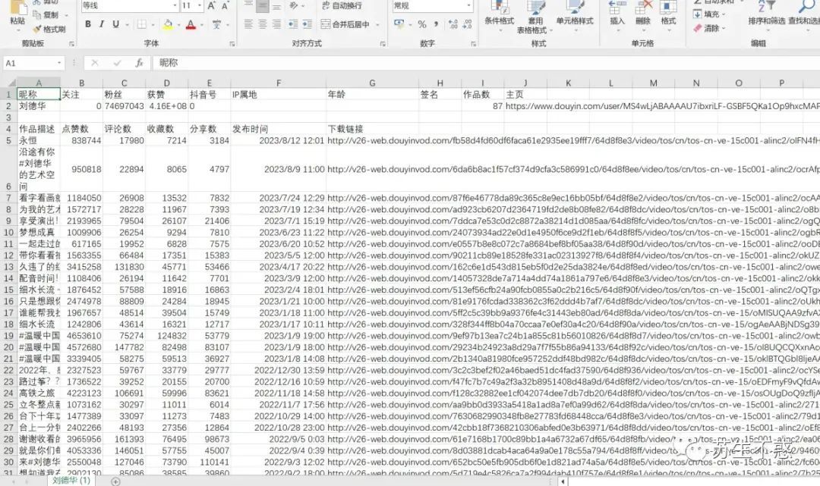Toggle Underline formatting
This screenshot has width=820, height=486.
pyautogui.click(x=115, y=24)
